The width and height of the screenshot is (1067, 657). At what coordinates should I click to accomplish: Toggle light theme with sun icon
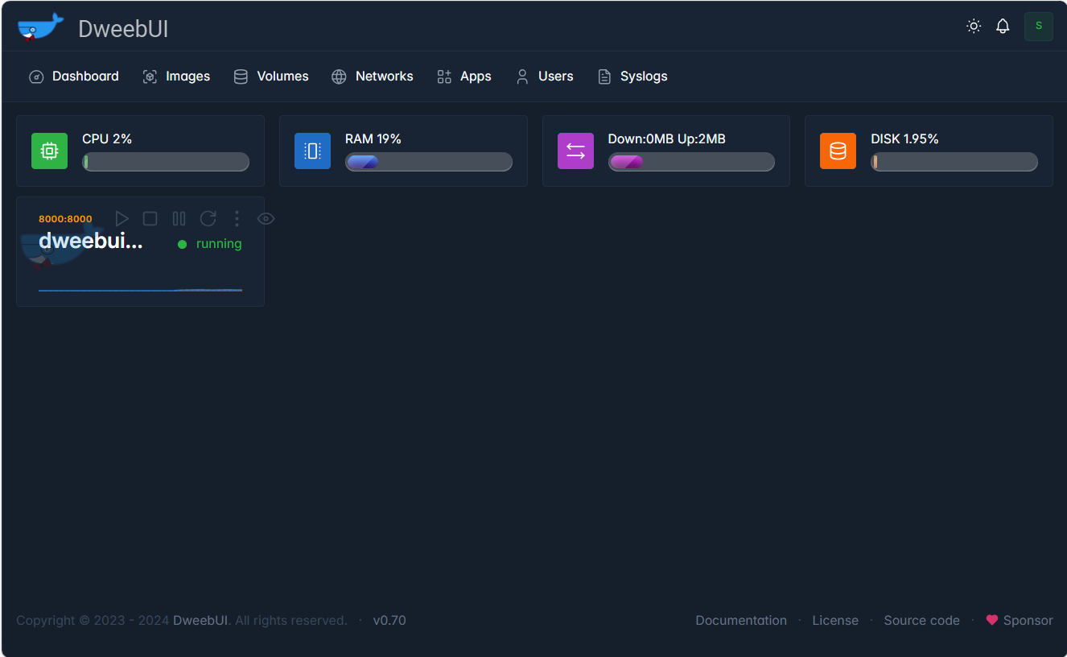[974, 27]
